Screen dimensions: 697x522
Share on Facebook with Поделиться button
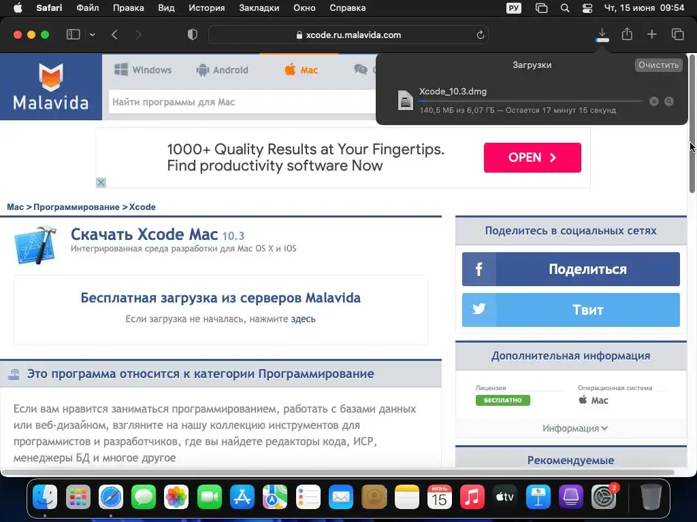(571, 269)
